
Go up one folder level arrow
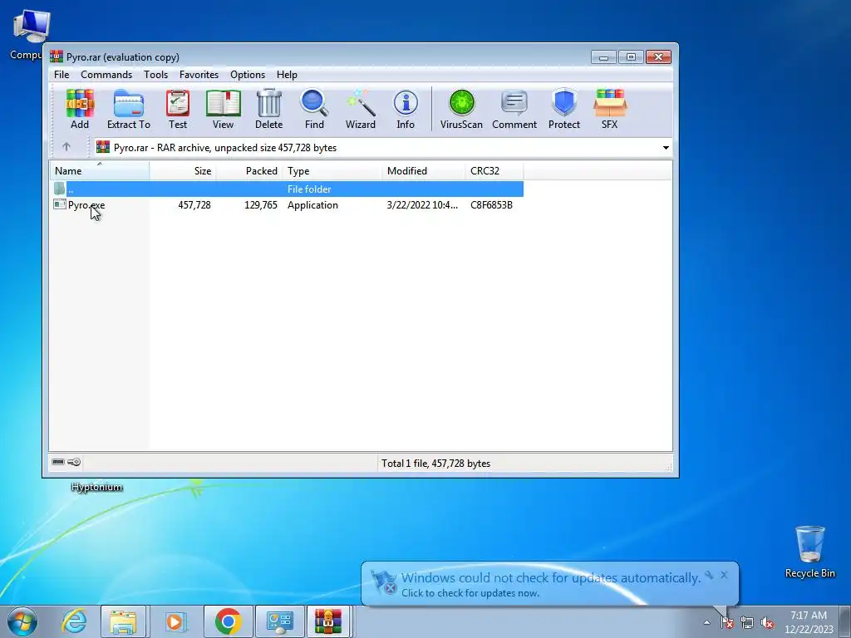(x=66, y=147)
